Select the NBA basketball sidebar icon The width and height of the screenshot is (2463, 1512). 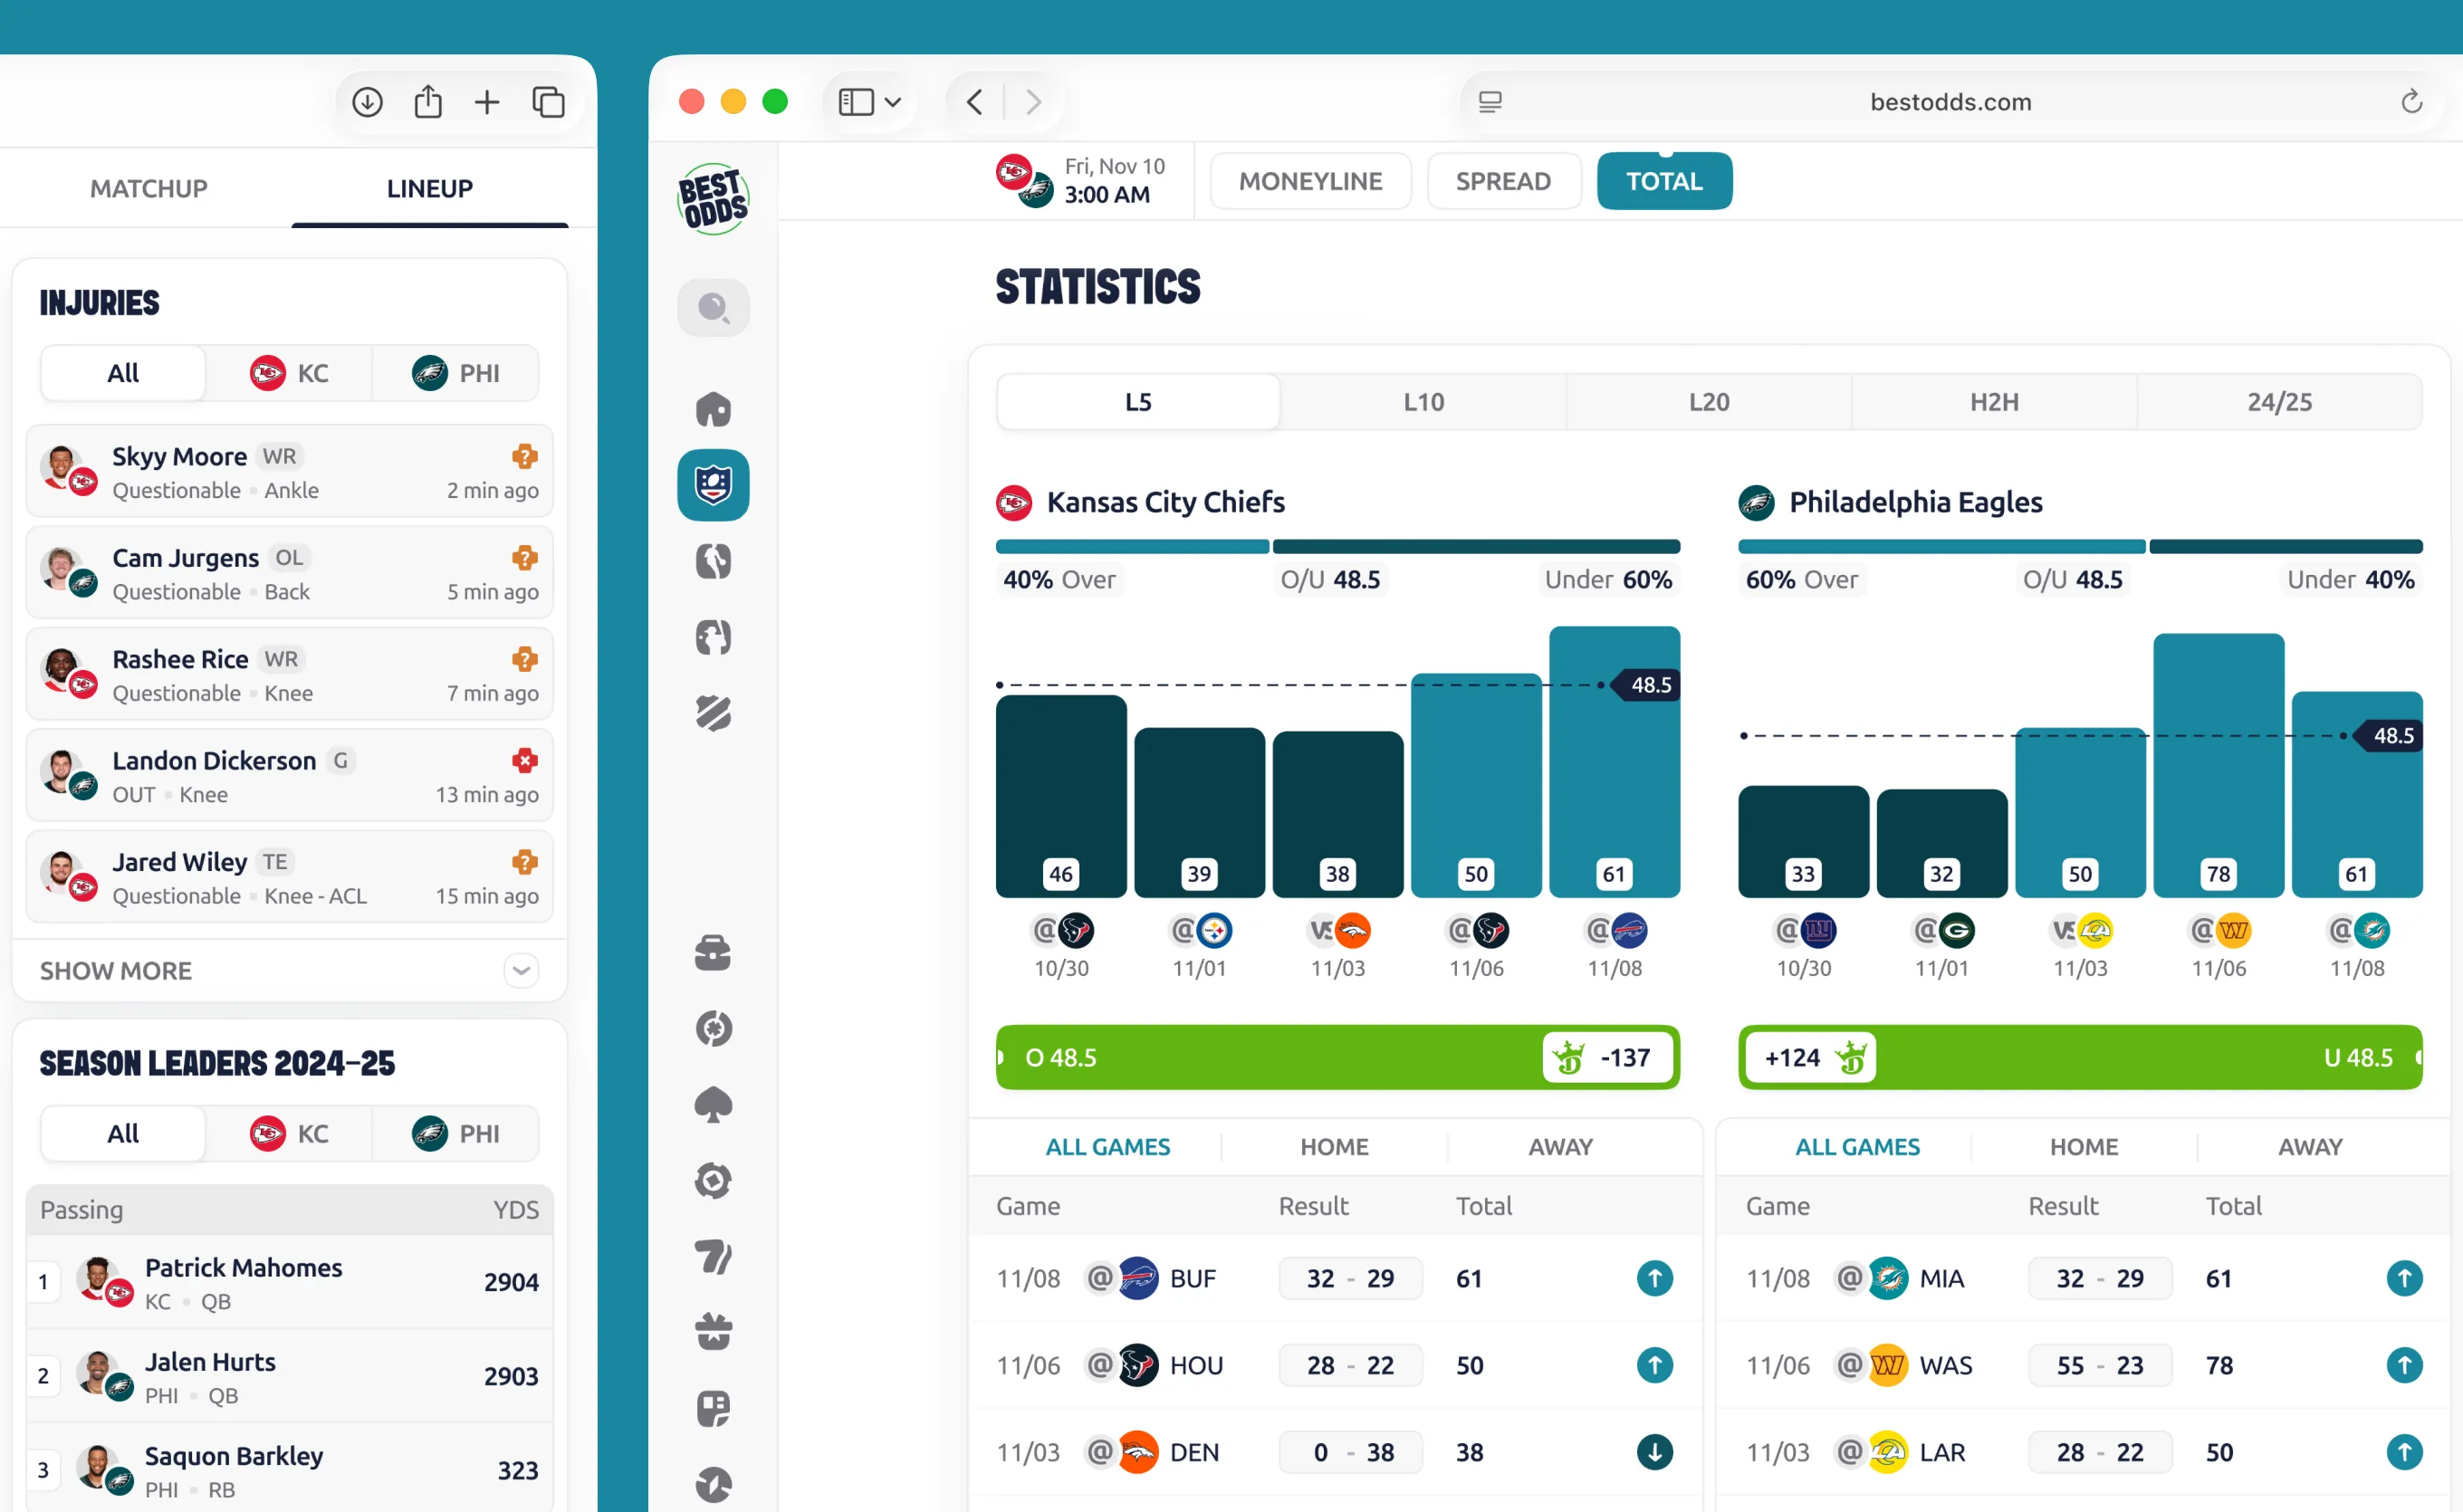click(x=713, y=561)
